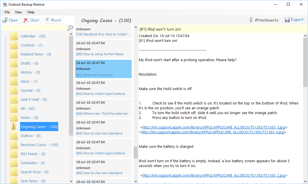The width and height of the screenshot is (308, 184).
Task: Click the red Clear X icon
Action: click(x=26, y=20)
